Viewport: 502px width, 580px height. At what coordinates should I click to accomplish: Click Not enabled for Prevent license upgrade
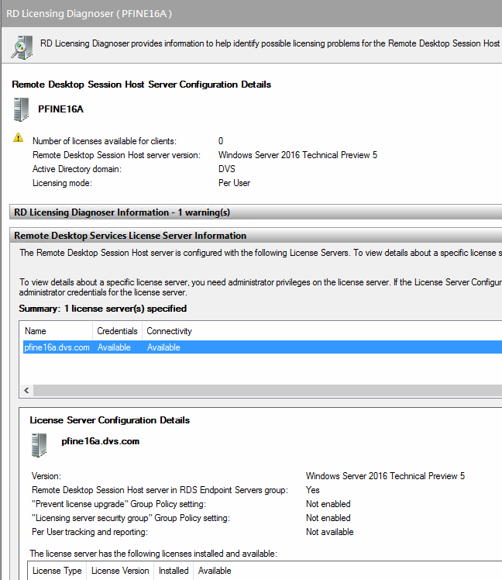pyautogui.click(x=328, y=504)
